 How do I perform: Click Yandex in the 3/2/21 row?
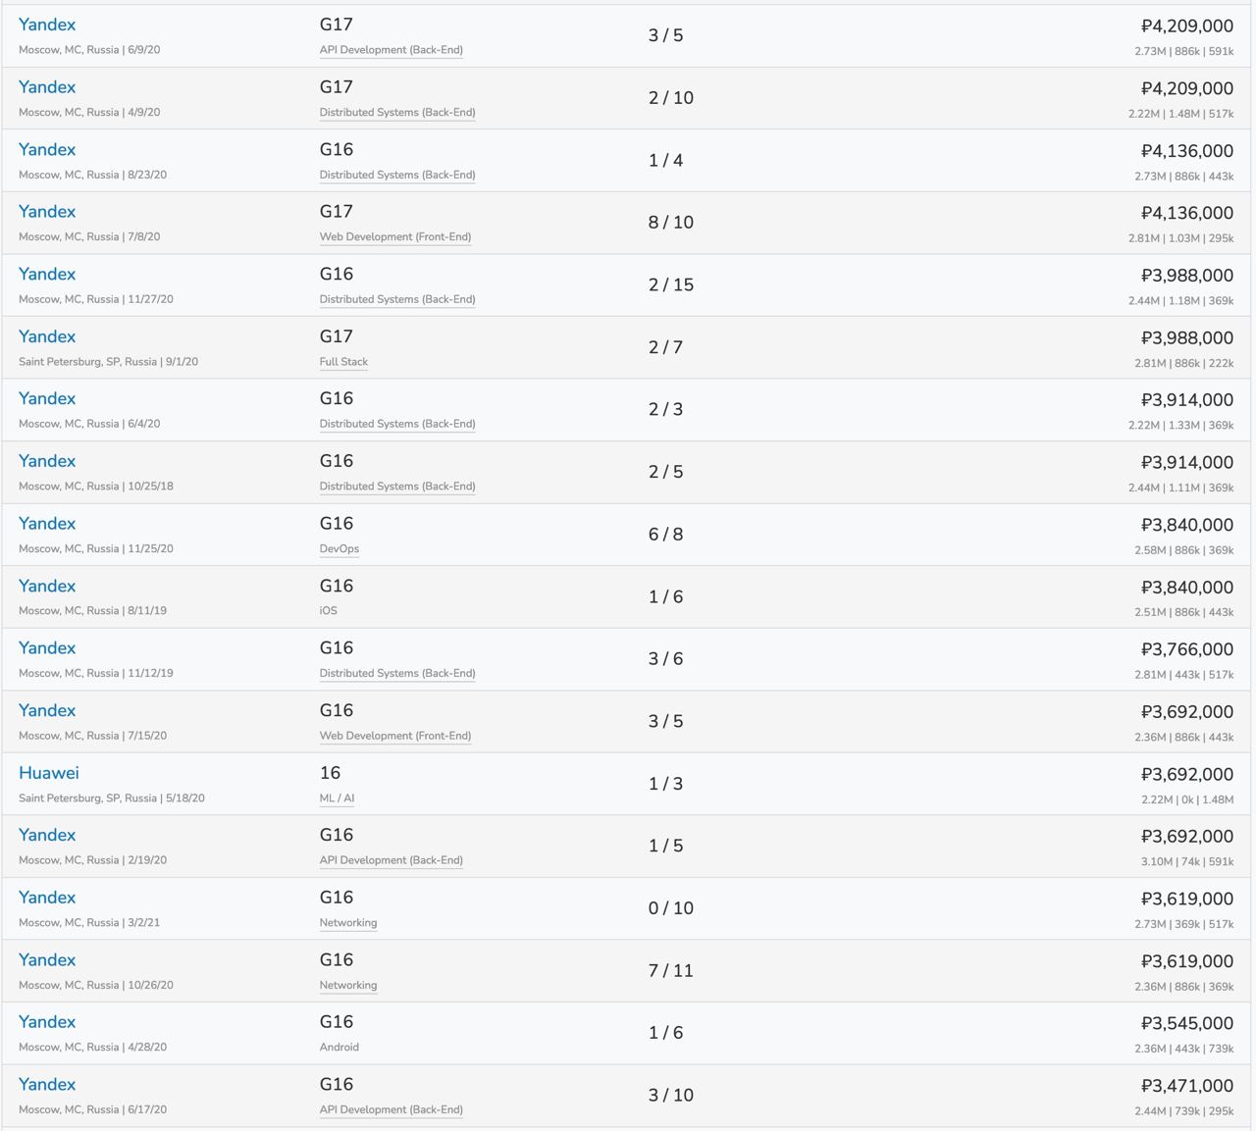[47, 898]
